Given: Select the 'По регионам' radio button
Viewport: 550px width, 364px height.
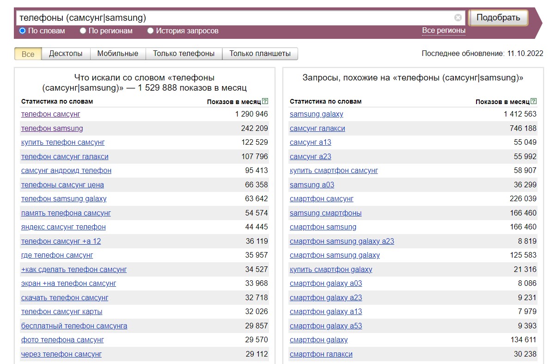Looking at the screenshot, I should (x=83, y=31).
